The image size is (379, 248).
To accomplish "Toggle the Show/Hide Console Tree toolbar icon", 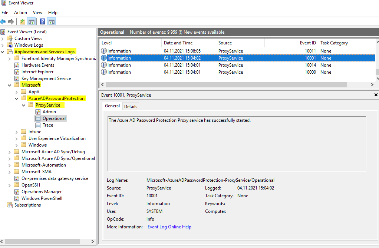I will pos(32,22).
